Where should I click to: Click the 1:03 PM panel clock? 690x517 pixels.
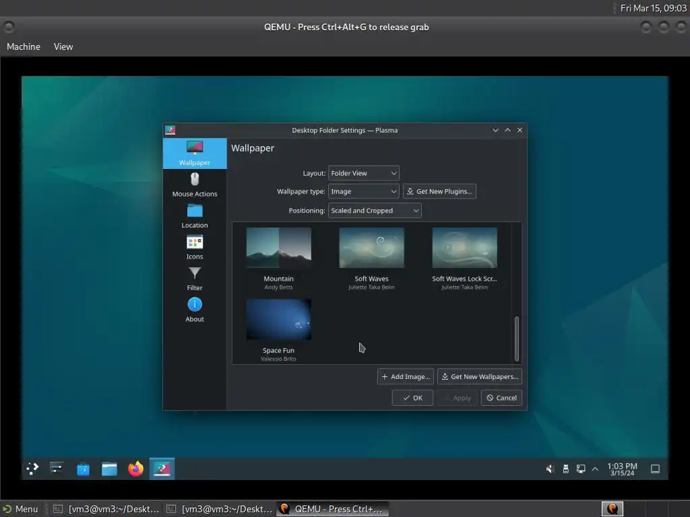(x=622, y=469)
